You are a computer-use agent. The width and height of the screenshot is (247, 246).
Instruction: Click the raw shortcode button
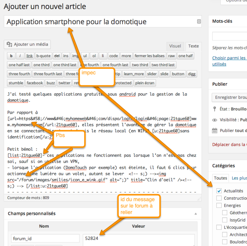(x=171, y=56)
